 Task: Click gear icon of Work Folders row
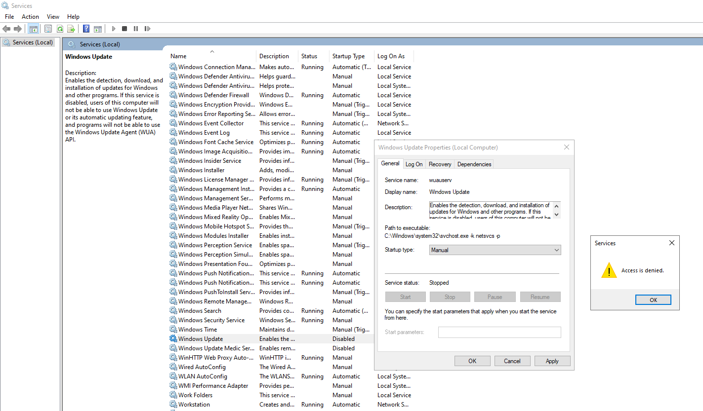[173, 395]
